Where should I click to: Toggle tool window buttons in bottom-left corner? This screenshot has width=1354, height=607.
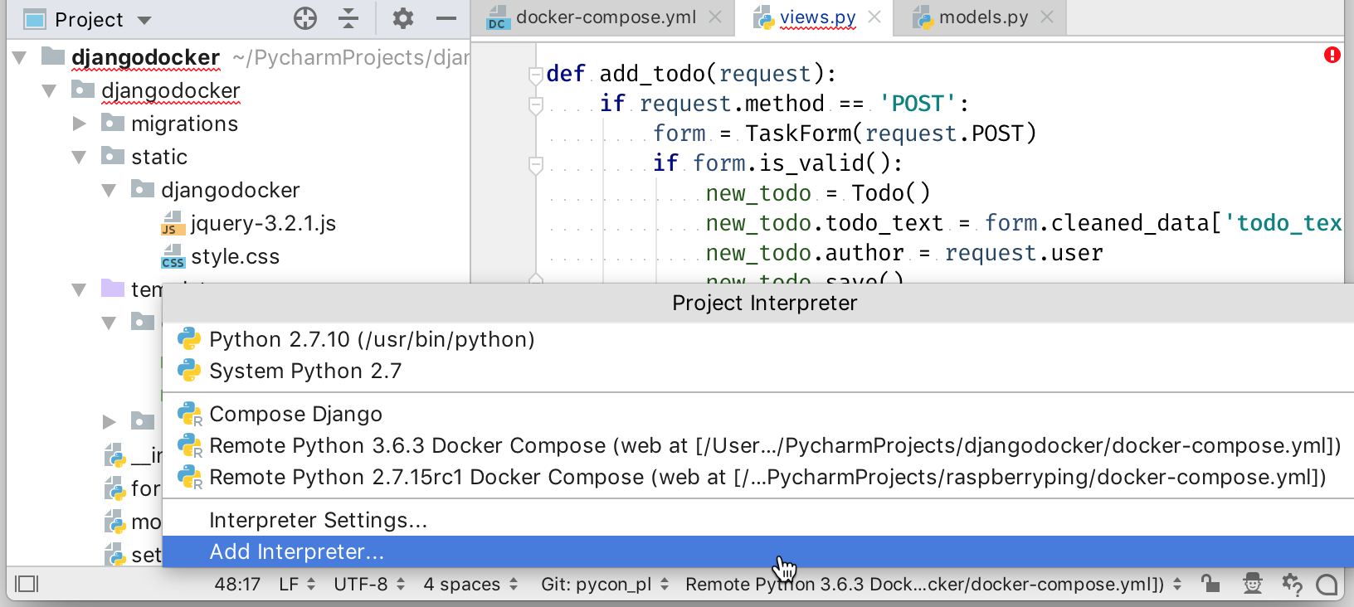coord(27,584)
